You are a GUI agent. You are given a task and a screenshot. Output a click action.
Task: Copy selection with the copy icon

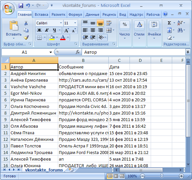click(26, 30)
